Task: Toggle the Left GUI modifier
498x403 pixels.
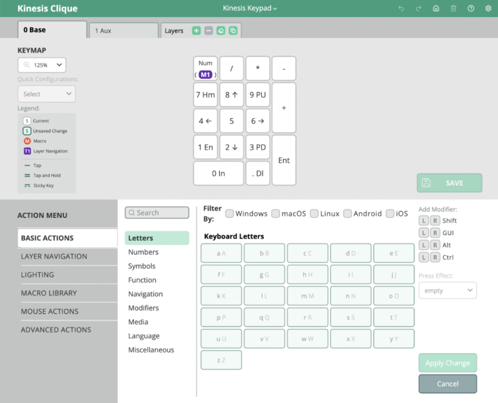Action: [424, 233]
